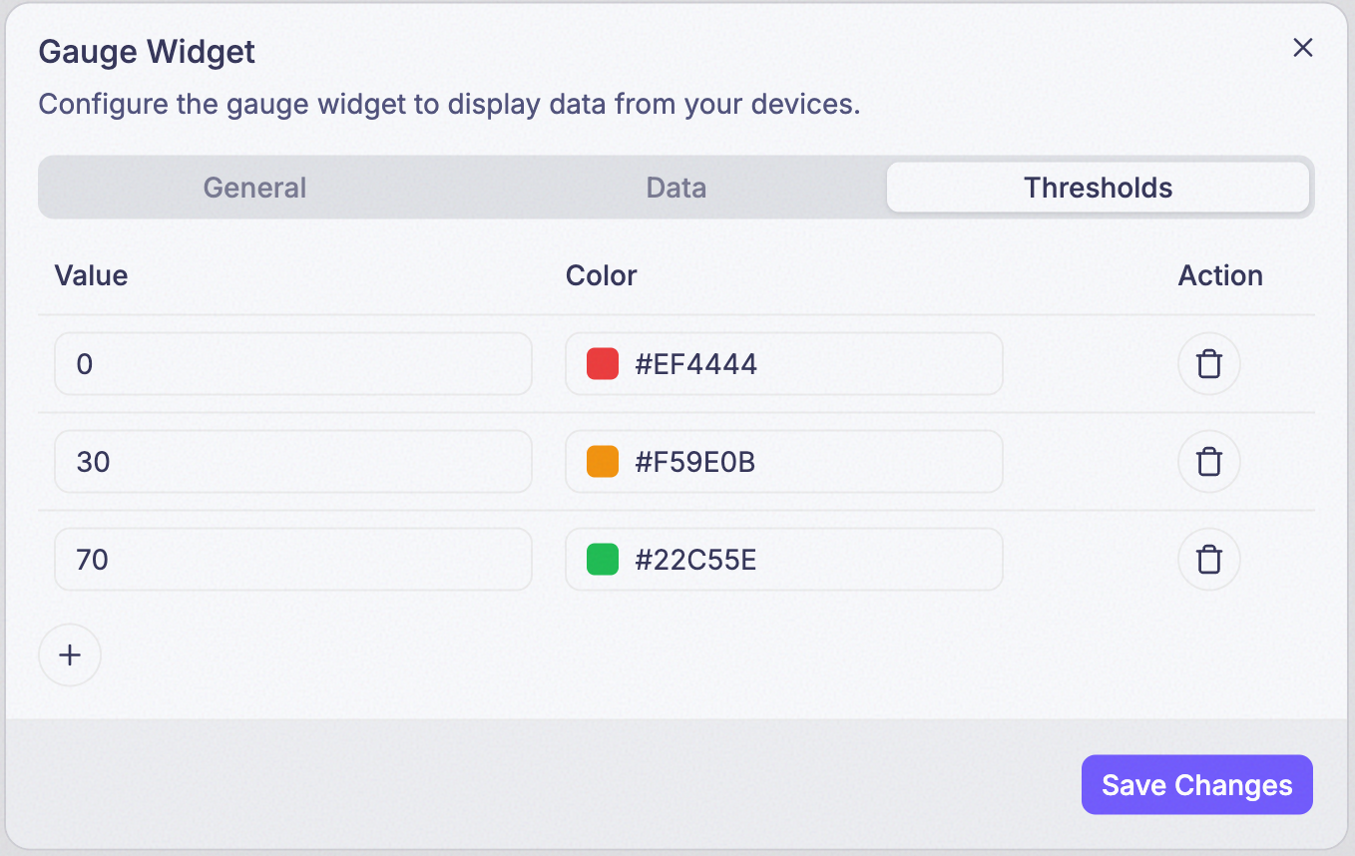Viewport: 1355px width, 856px height.
Task: Delete the threshold with value 30
Action: [1209, 462]
